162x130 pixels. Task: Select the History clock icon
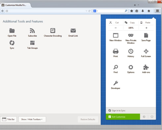click(x=131, y=51)
